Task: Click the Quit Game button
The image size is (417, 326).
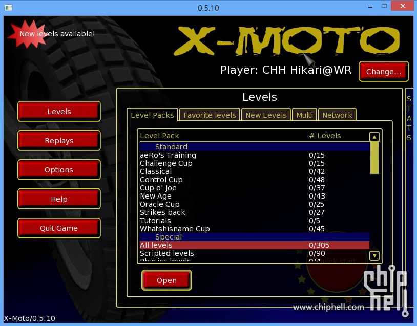Action: pos(59,228)
